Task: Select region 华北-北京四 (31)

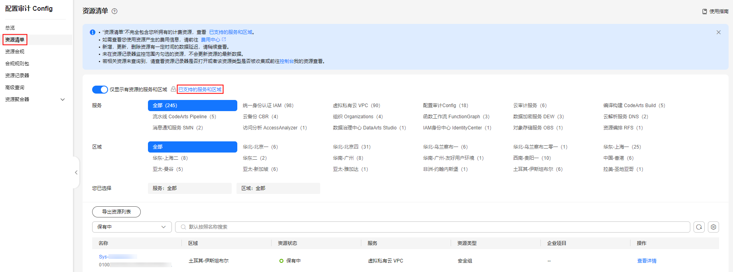Action: tap(352, 147)
